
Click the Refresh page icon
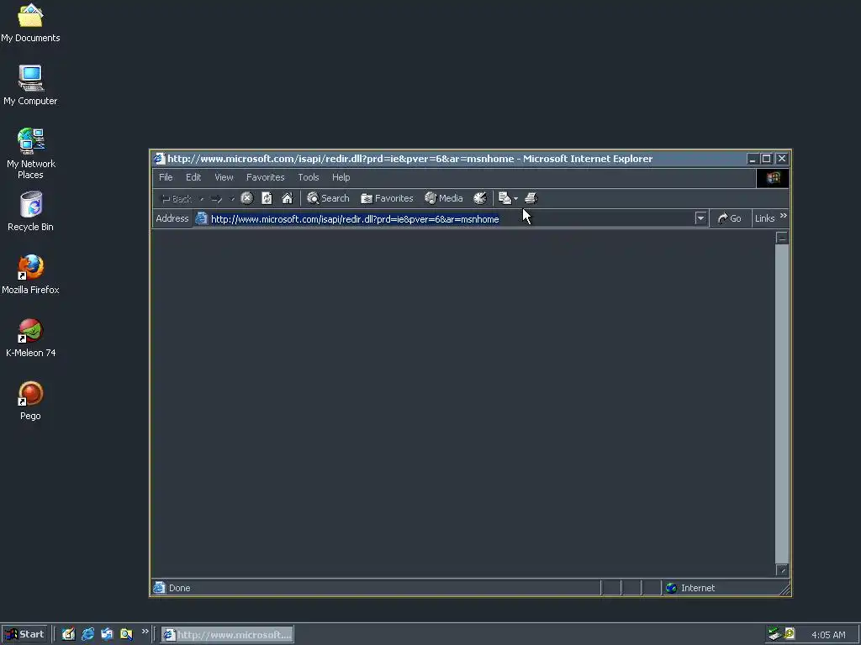click(x=267, y=198)
